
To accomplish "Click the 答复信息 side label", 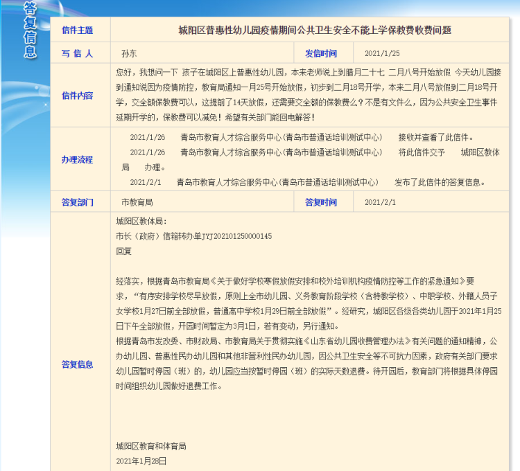I will click(77, 364).
